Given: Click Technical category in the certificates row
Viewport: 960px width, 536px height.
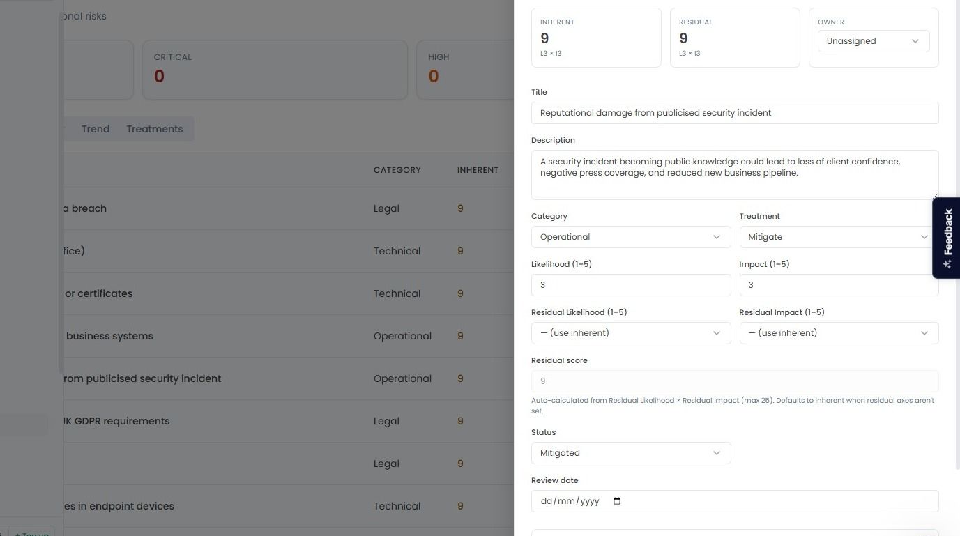Looking at the screenshot, I should click(397, 293).
